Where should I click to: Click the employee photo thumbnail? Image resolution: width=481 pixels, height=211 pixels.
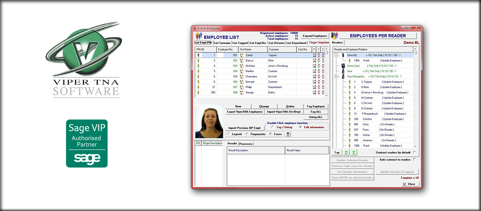[209, 121]
